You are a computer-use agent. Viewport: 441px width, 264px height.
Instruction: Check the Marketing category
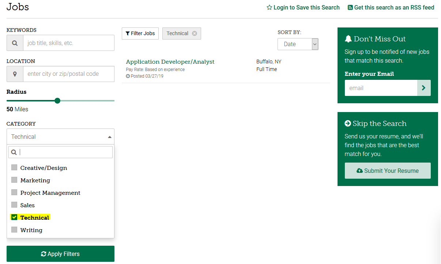click(x=14, y=180)
